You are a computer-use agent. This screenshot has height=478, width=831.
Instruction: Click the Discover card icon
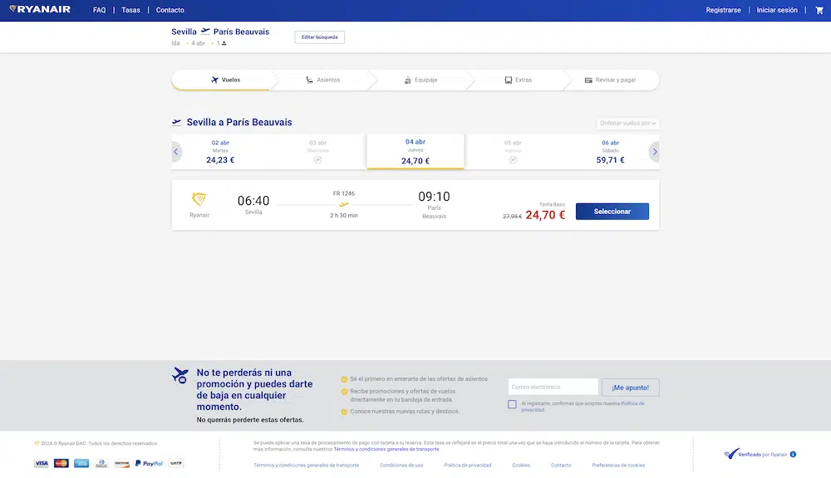122,463
